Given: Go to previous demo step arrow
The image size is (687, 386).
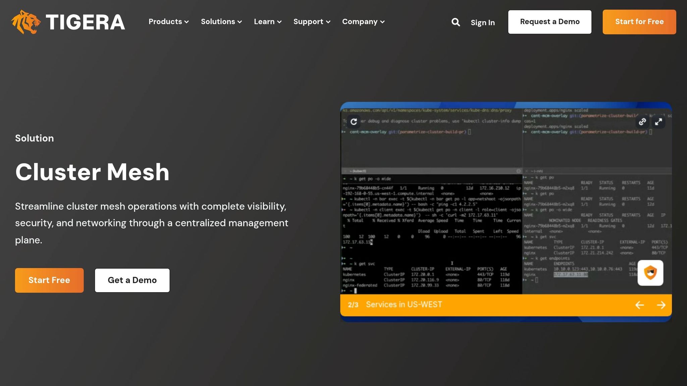Looking at the screenshot, I should [x=640, y=305].
